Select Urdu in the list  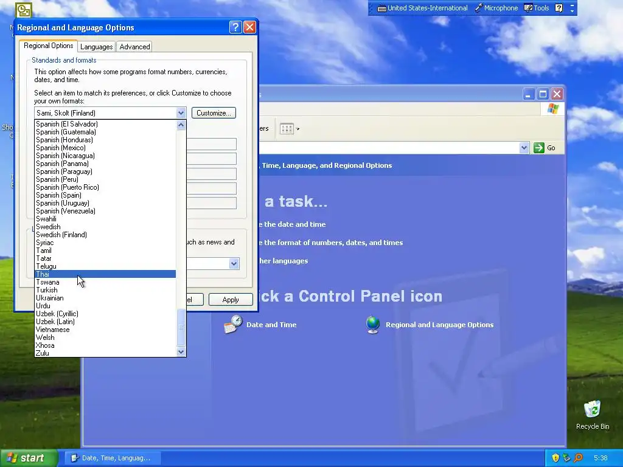click(x=105, y=306)
